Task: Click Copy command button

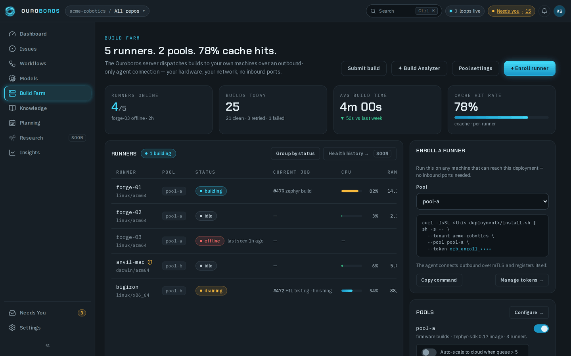Action: (x=439, y=280)
